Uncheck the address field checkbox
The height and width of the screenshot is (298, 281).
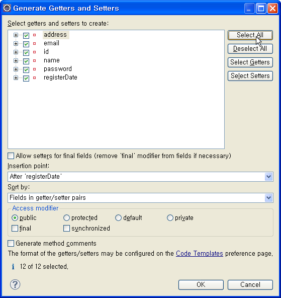pos(26,35)
